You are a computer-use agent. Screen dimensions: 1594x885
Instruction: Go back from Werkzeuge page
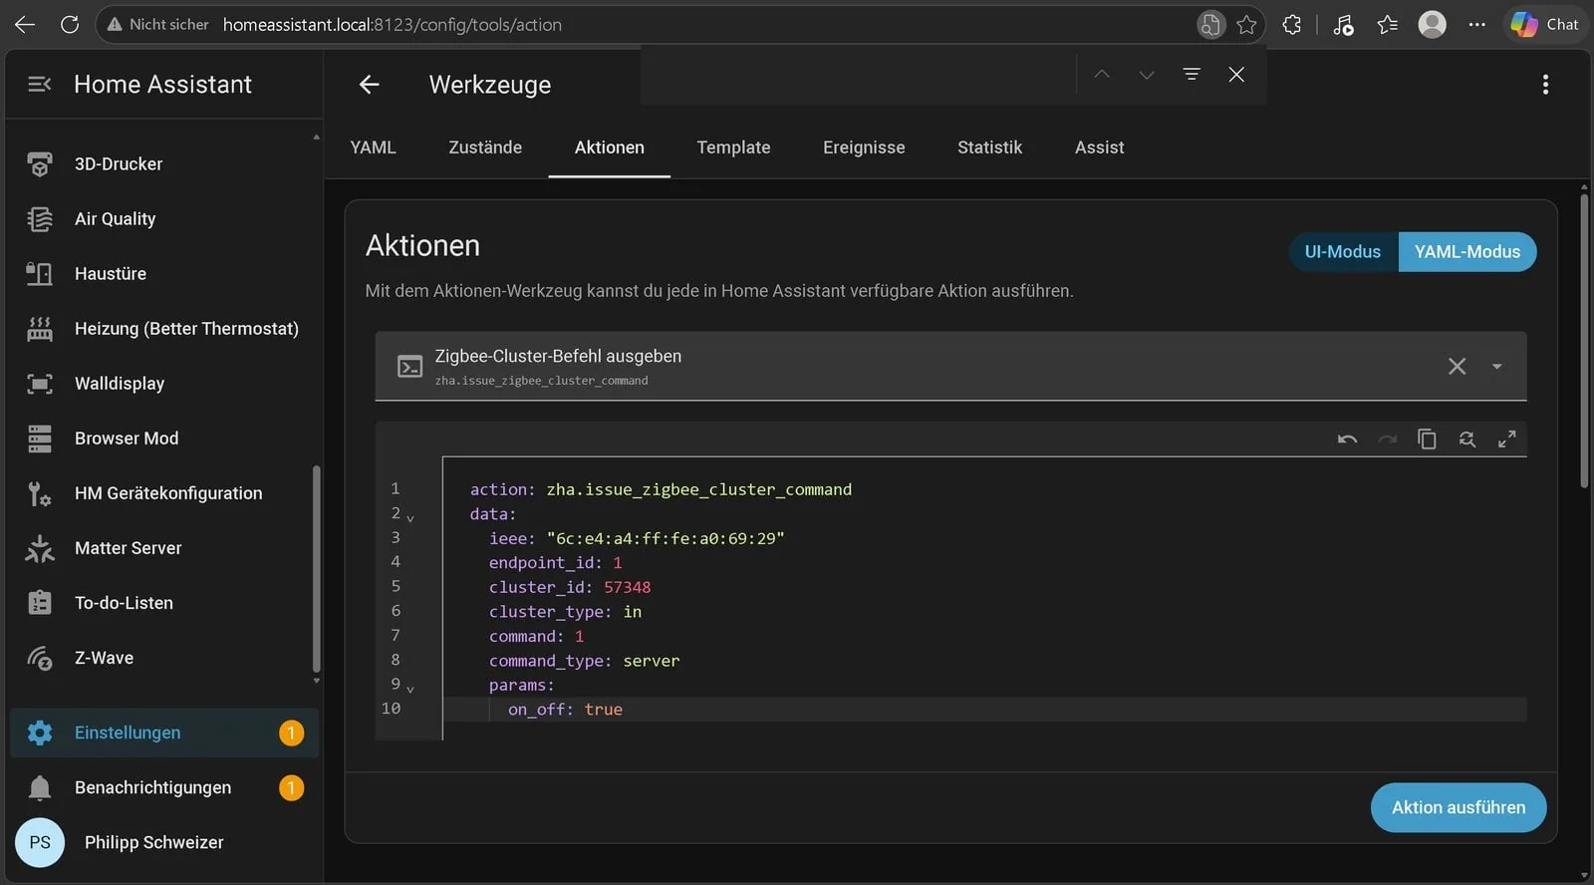coord(370,85)
